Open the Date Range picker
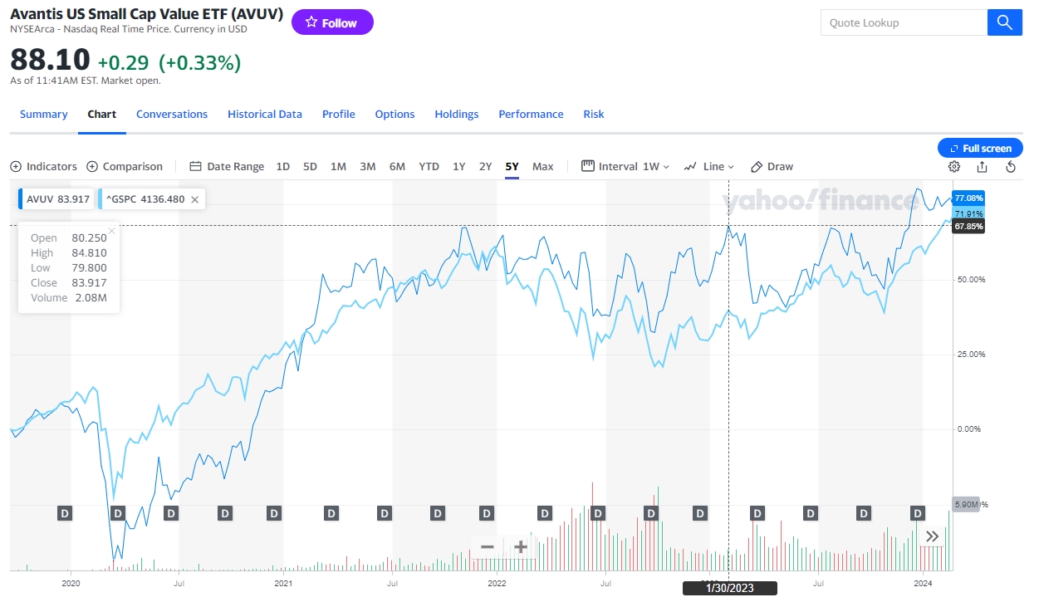The image size is (1039, 602). pyautogui.click(x=227, y=166)
